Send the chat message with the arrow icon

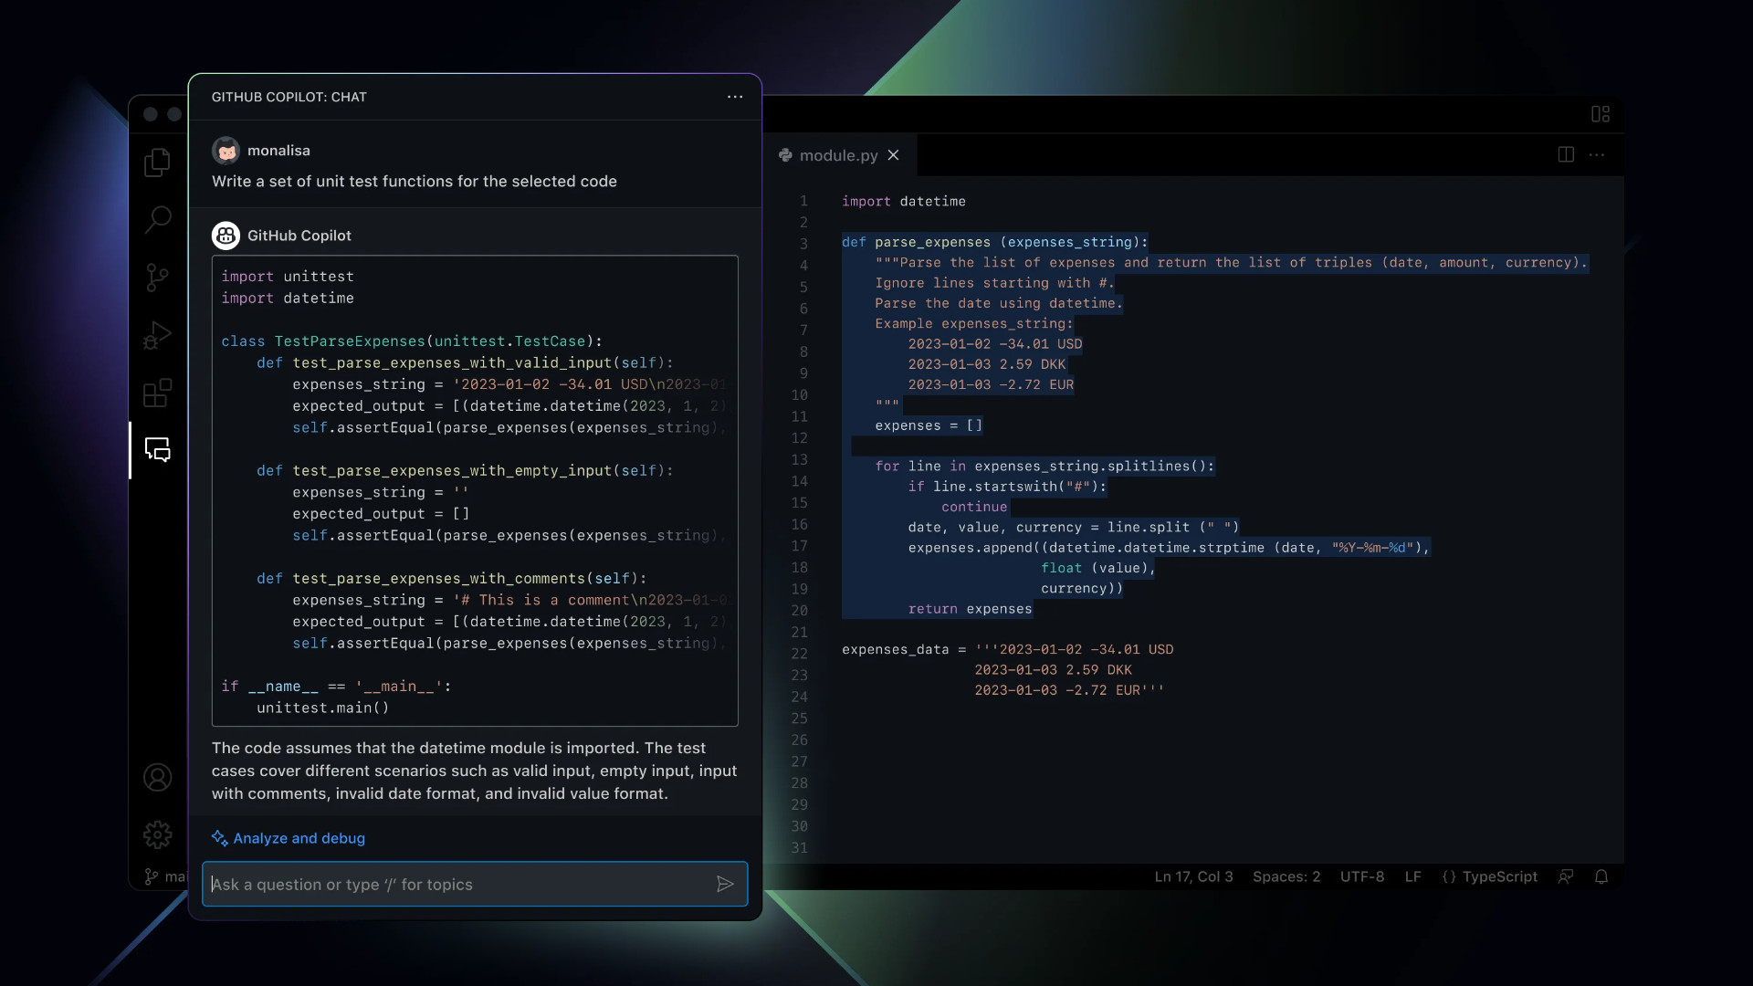pyautogui.click(x=724, y=884)
